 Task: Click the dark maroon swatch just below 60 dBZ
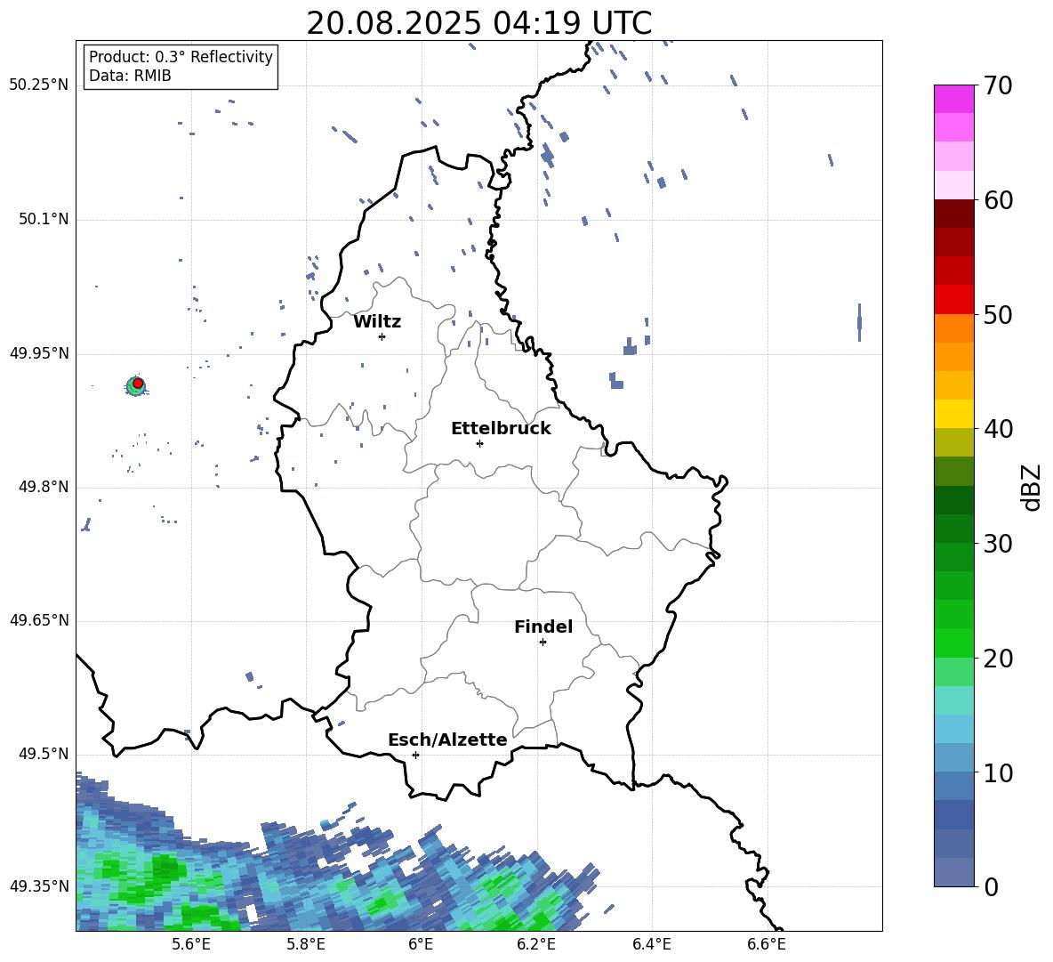954,214
